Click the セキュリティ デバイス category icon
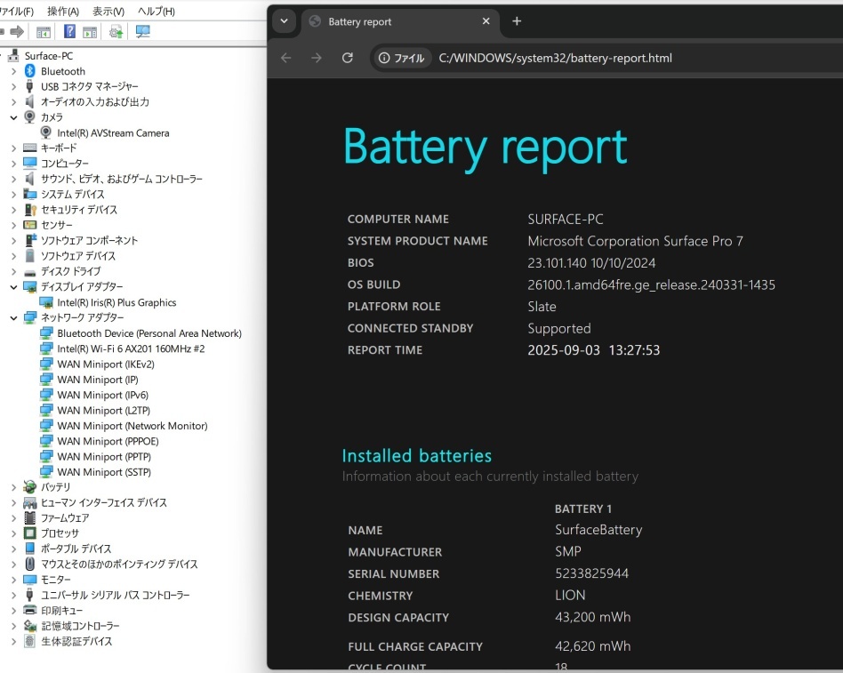 tap(30, 210)
